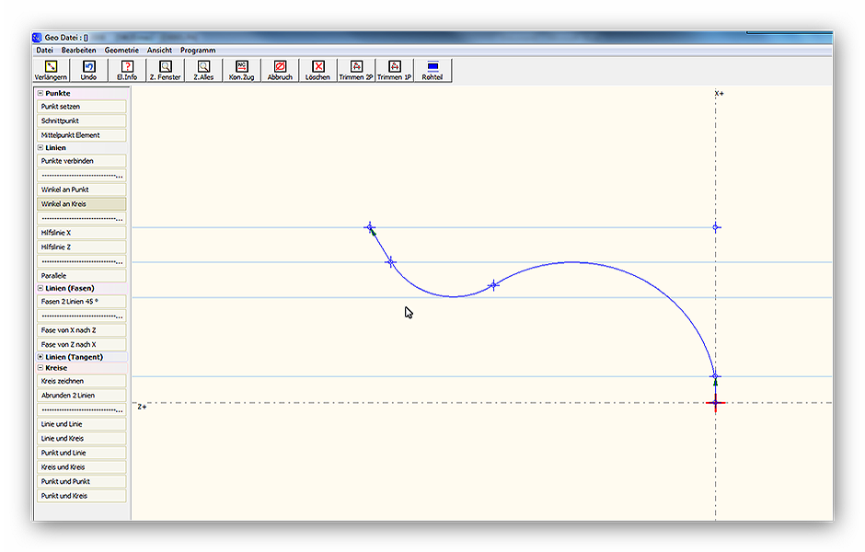Collapse the Linien (Fasen) group

40,288
